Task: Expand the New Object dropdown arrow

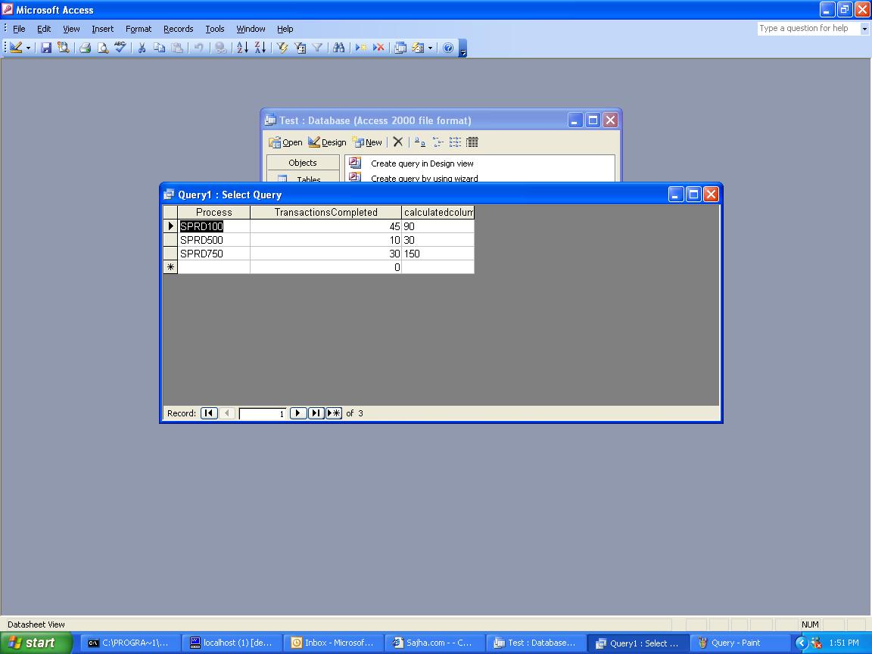Action: (430, 48)
